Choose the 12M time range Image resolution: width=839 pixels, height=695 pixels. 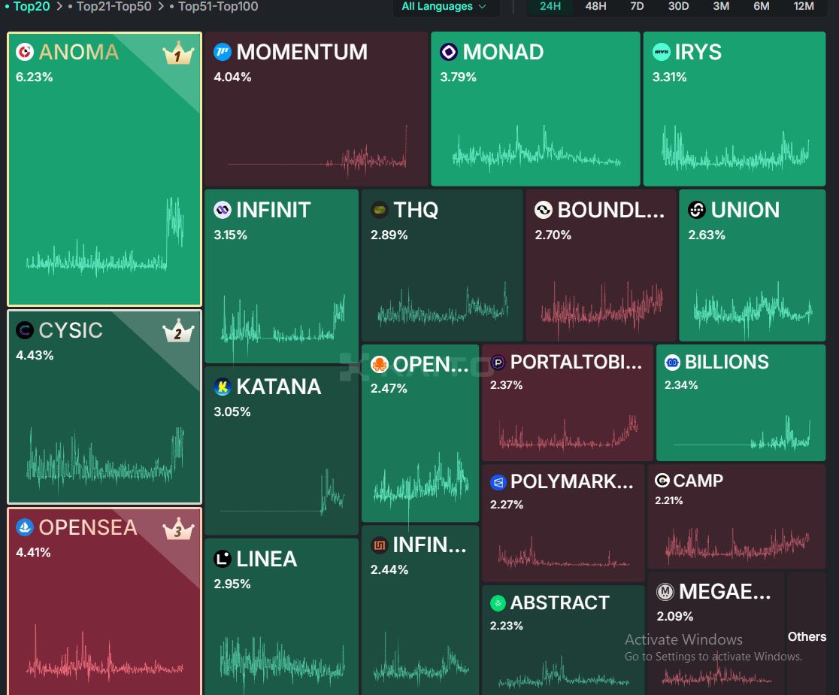pos(803,7)
